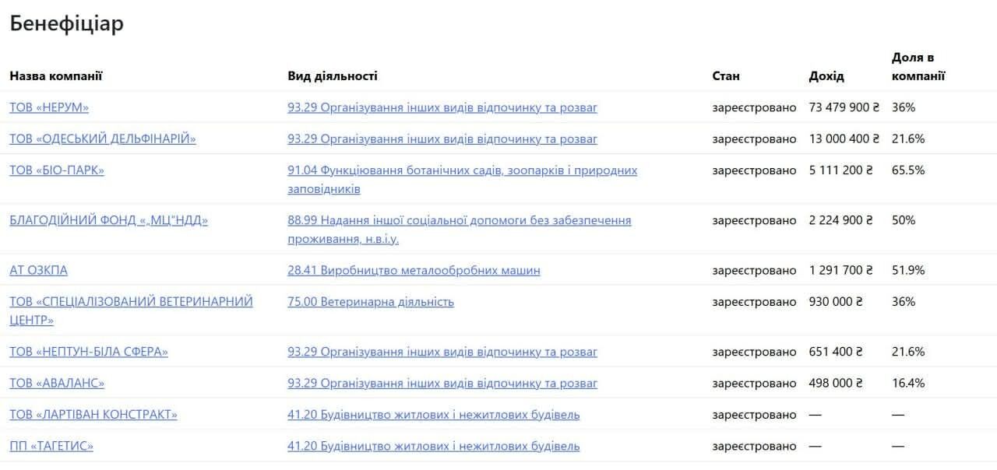Open ТОВ «СПЕЦІАЛІЗОВАНИЙ ВЕТЕРИНАРНИЙ ЦЕНТР» link
Screen dimensions: 997x470
131,301
